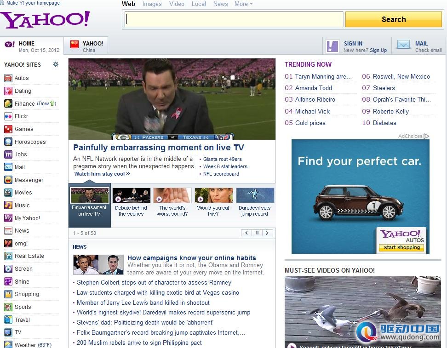The image size is (447, 348).
Task: Open How campaigns know your online habits
Action: 192,258
